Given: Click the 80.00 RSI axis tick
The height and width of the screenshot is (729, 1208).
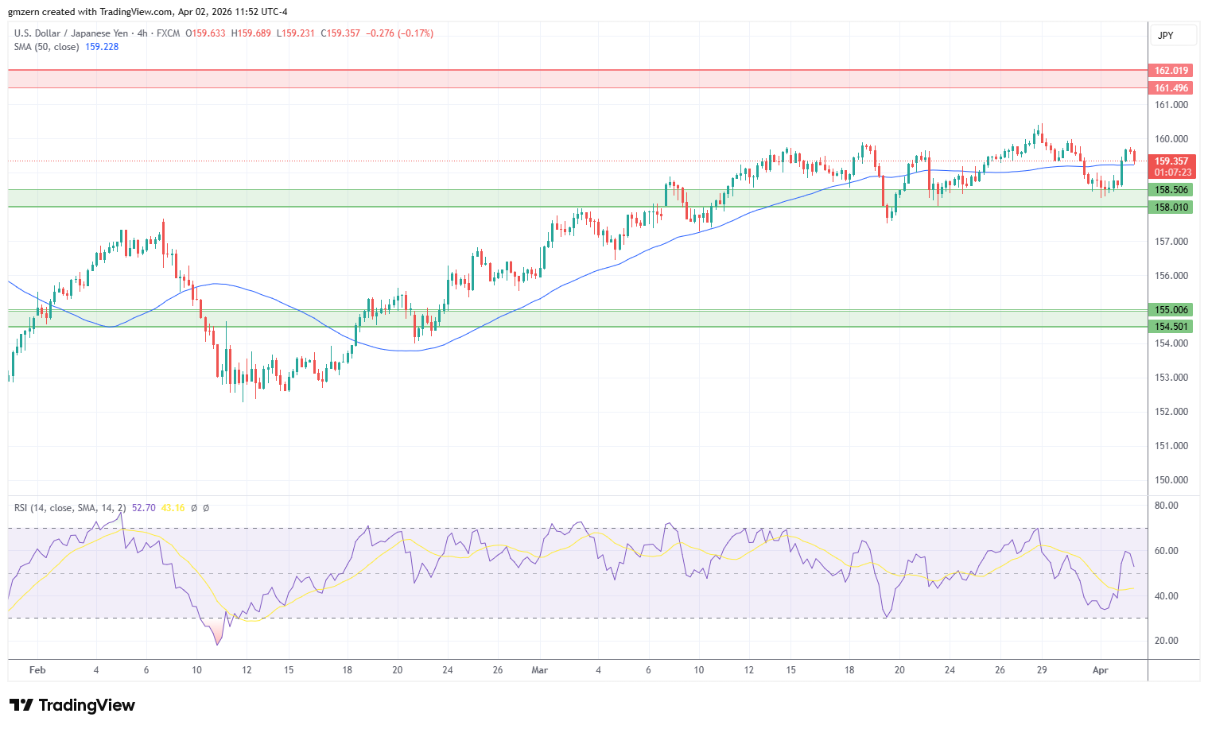Looking at the screenshot, I should [x=1166, y=506].
